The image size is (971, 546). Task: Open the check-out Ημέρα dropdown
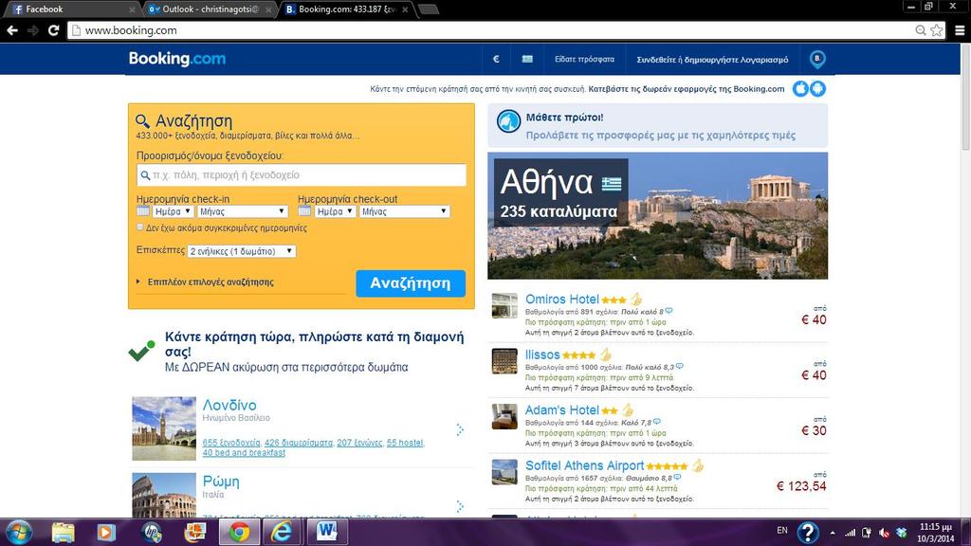[335, 211]
